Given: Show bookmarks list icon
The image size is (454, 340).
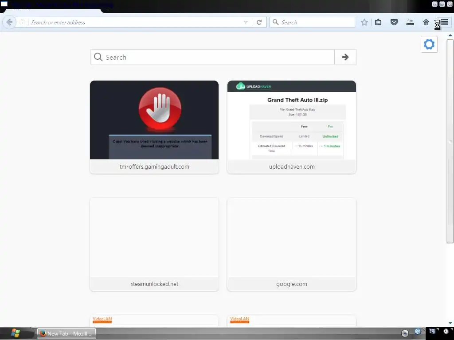Looking at the screenshot, I should click(x=378, y=22).
